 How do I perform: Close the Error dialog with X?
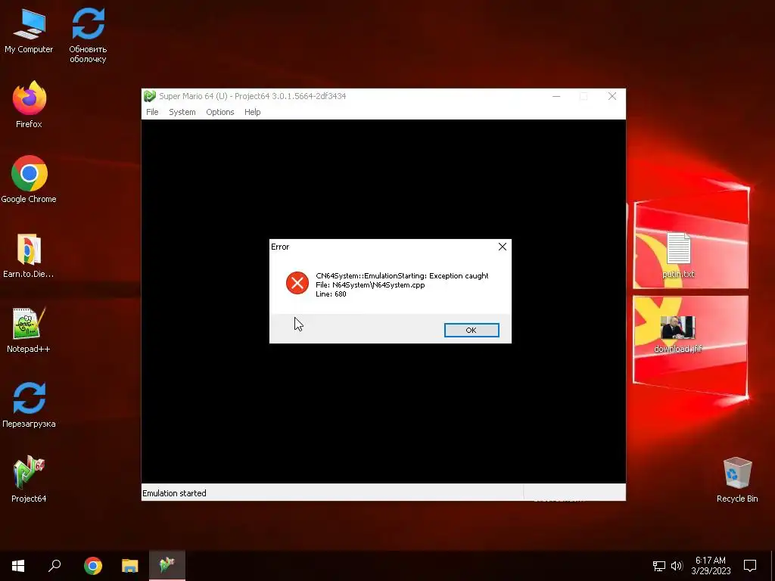tap(503, 247)
